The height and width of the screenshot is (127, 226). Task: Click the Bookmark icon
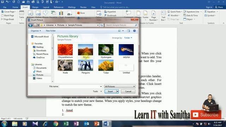coord(106,15)
